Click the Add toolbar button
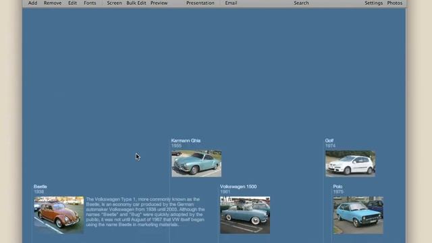Viewport: 432px width, 243px height. [x=32, y=3]
